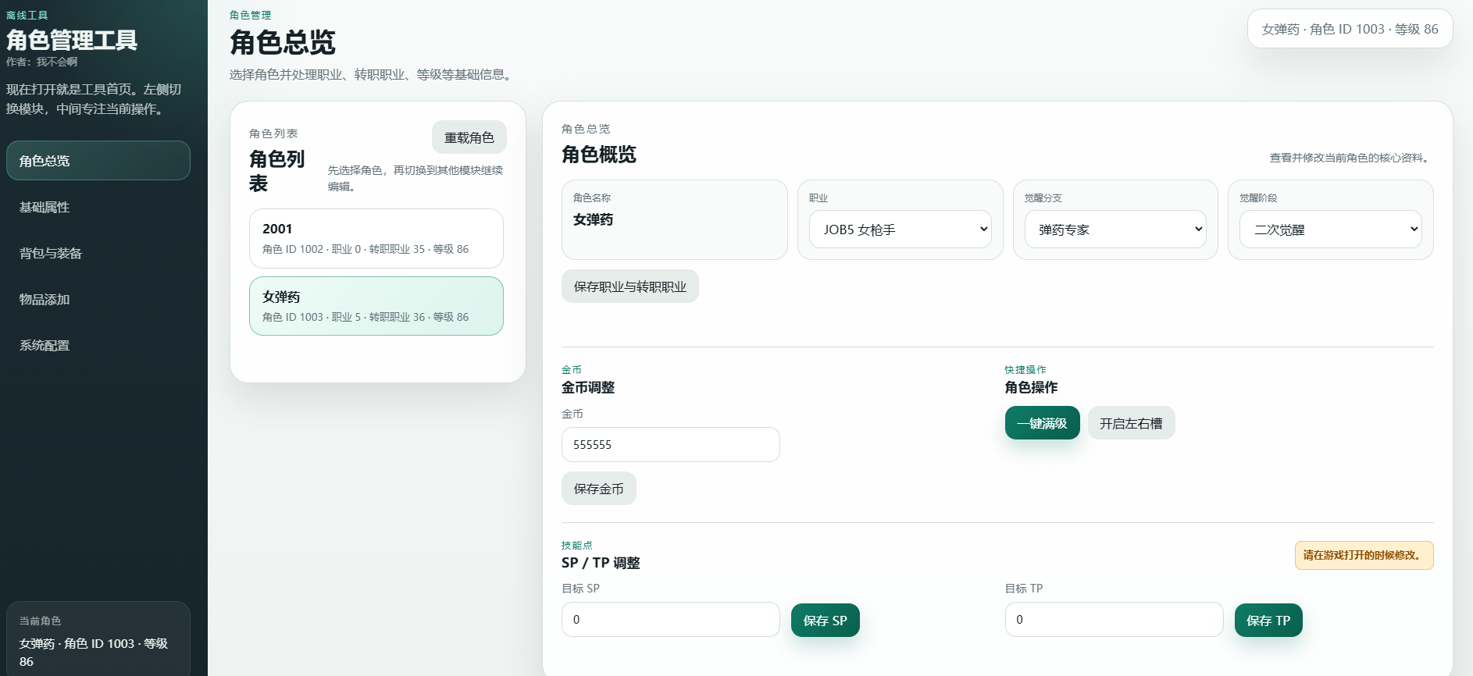Click the SP / TP 调整 heading
The height and width of the screenshot is (676, 1473).
[601, 563]
